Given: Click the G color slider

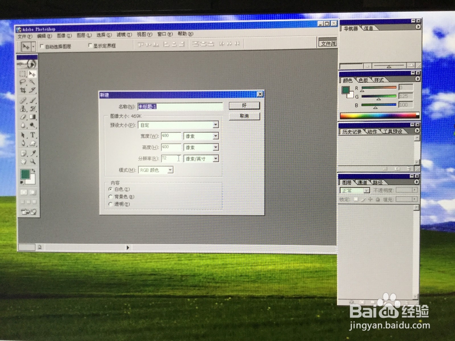Looking at the screenshot, I should point(379,96).
